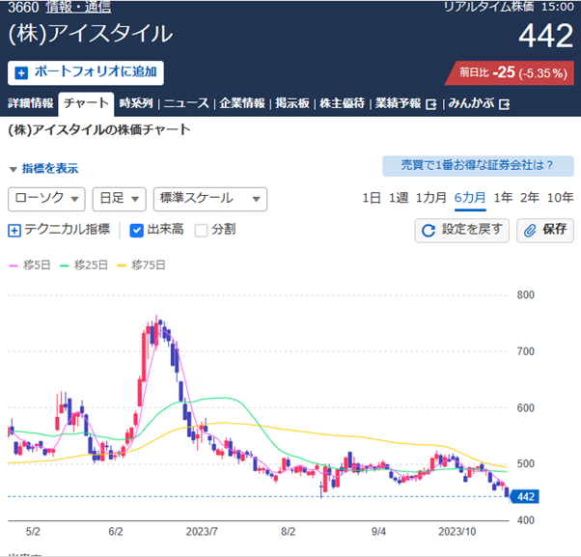Select the チャート tab
This screenshot has width=581, height=557.
[86, 103]
